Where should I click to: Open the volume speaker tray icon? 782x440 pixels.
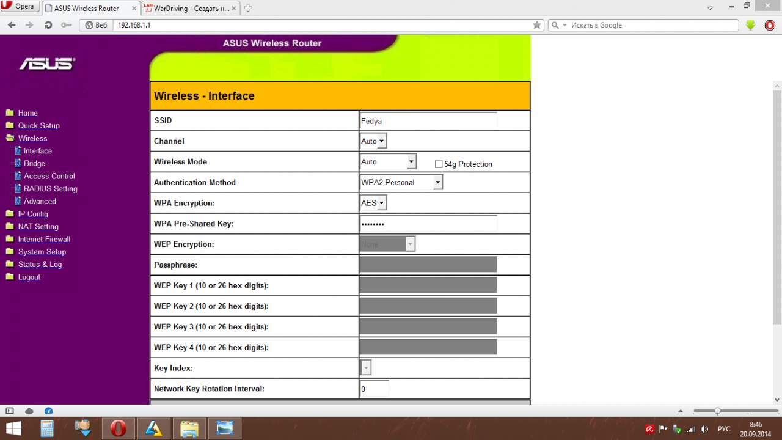(x=704, y=429)
